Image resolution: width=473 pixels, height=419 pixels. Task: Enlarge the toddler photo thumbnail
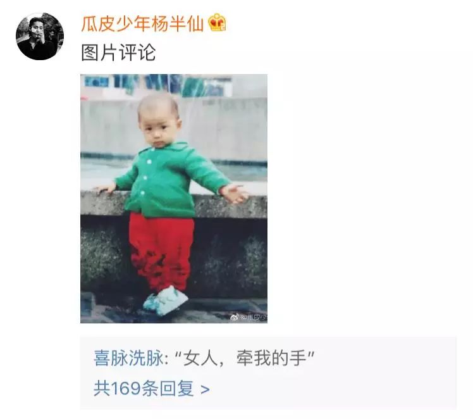click(x=174, y=199)
